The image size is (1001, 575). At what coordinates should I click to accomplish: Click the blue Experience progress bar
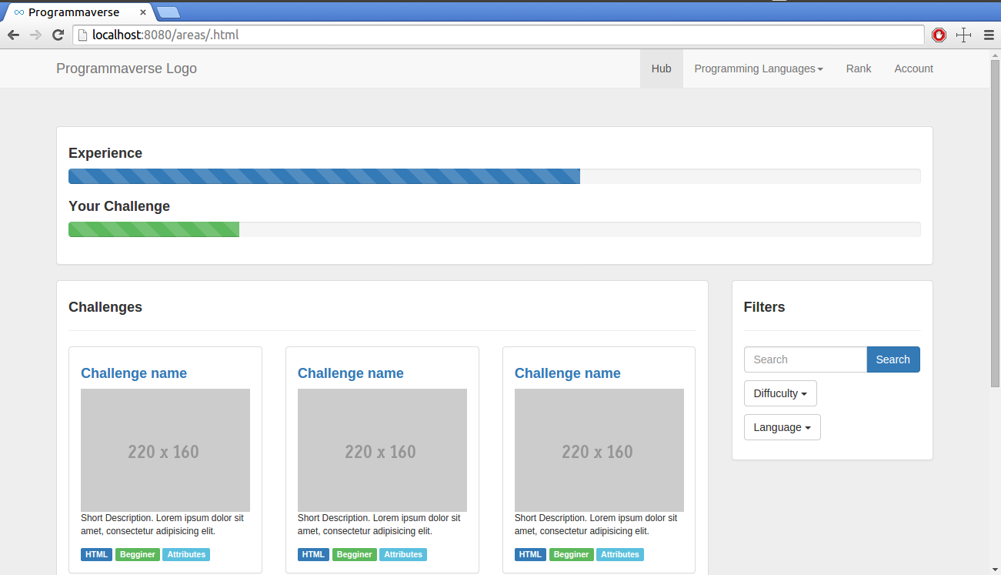coord(324,176)
